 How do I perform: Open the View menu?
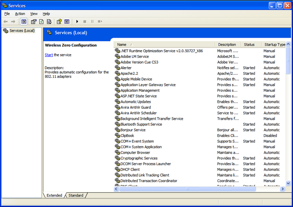34,14
